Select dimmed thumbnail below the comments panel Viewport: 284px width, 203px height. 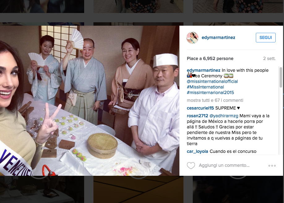(x=238, y=189)
